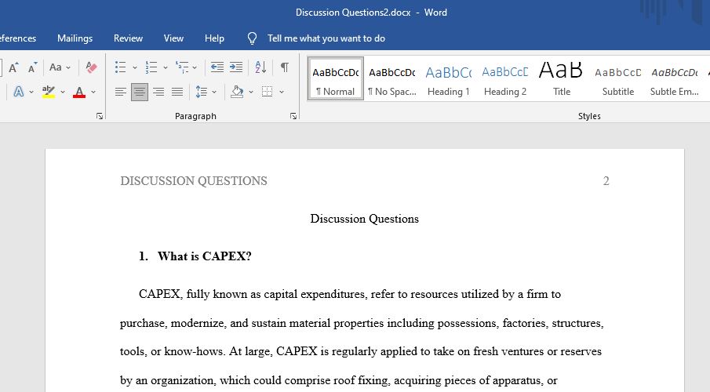
Task: Click the Increase Indent icon
Action: point(236,67)
